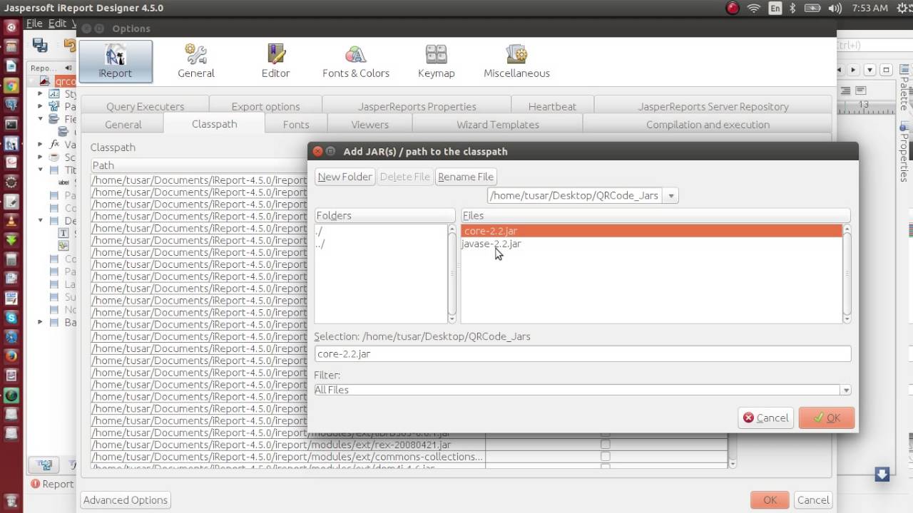
Task: Click the clock showing 7:53 AM
Action: pos(869,8)
